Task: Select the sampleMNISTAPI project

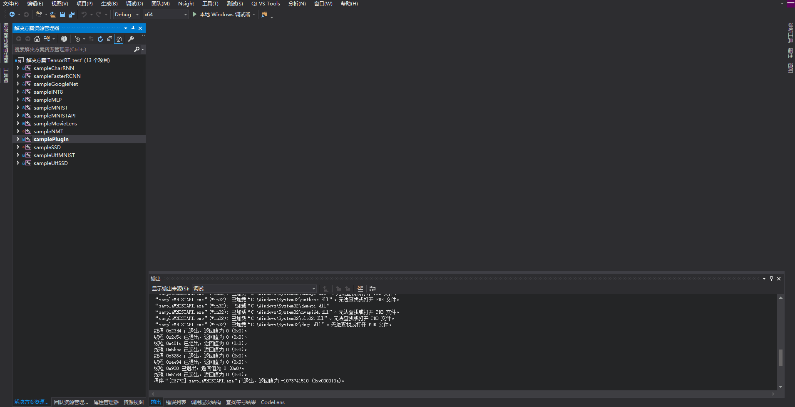Action: point(55,115)
